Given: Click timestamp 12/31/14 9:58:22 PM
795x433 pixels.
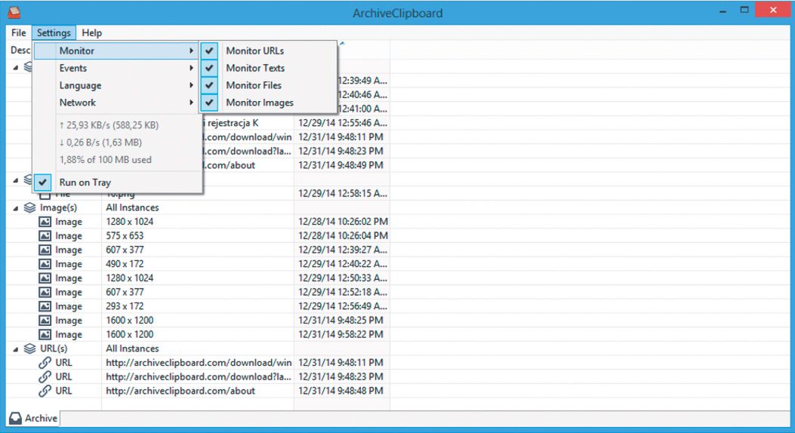Looking at the screenshot, I should click(x=340, y=335).
